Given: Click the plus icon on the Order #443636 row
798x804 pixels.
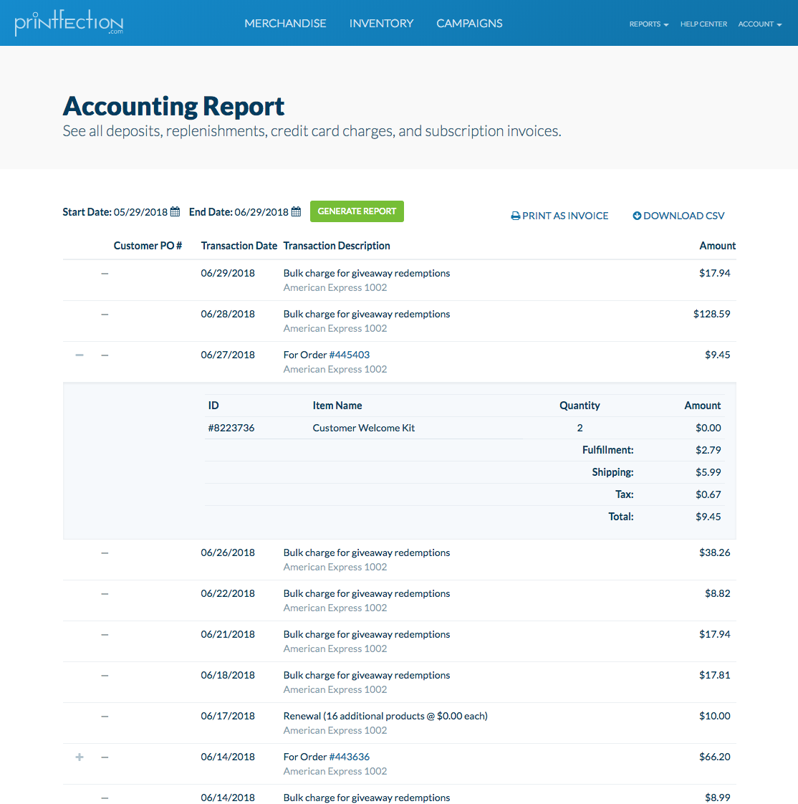Looking at the screenshot, I should tap(79, 756).
